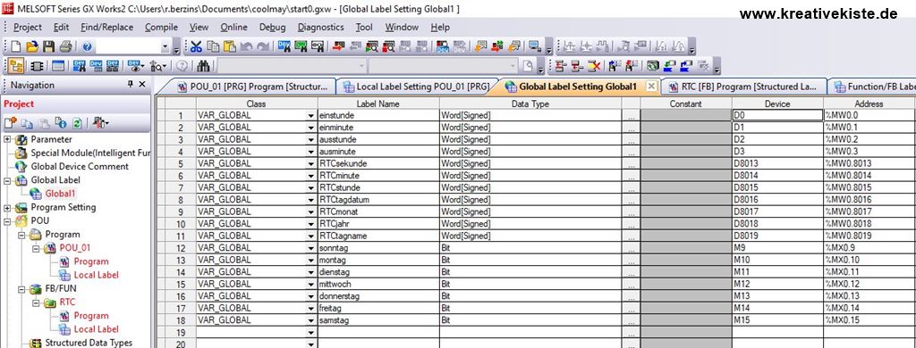Click the Delete Row red X icon

tap(594, 65)
